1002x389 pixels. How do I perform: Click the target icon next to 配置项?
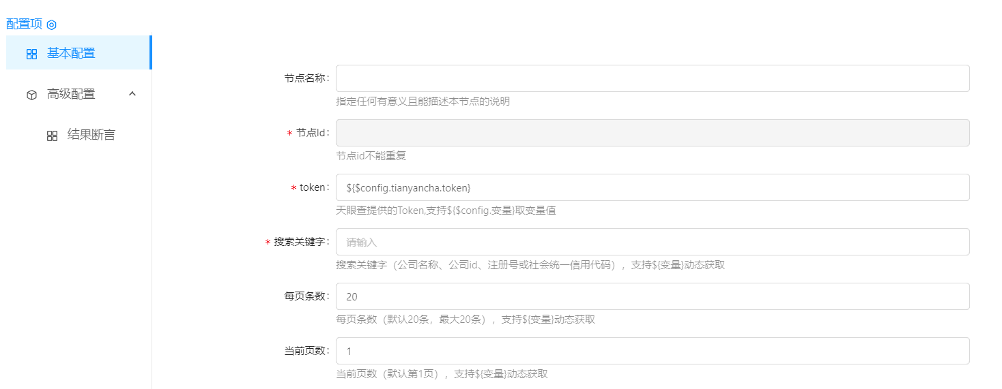tap(51, 25)
